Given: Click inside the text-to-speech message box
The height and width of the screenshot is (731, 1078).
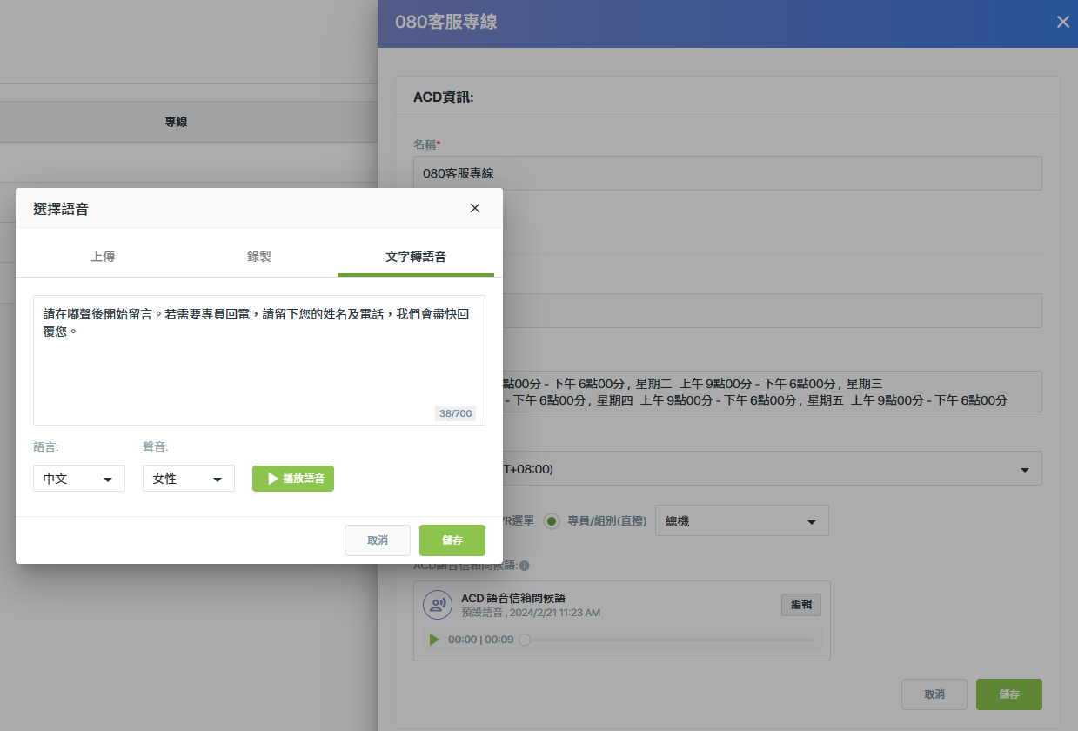Looking at the screenshot, I should (x=259, y=360).
